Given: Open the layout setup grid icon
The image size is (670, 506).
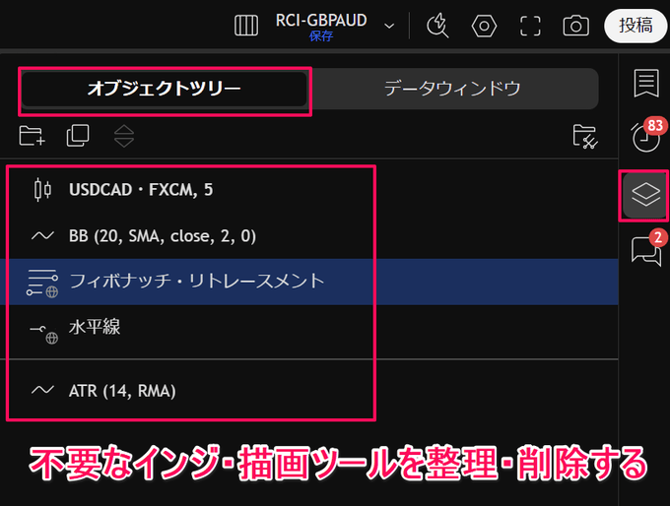Looking at the screenshot, I should (246, 26).
